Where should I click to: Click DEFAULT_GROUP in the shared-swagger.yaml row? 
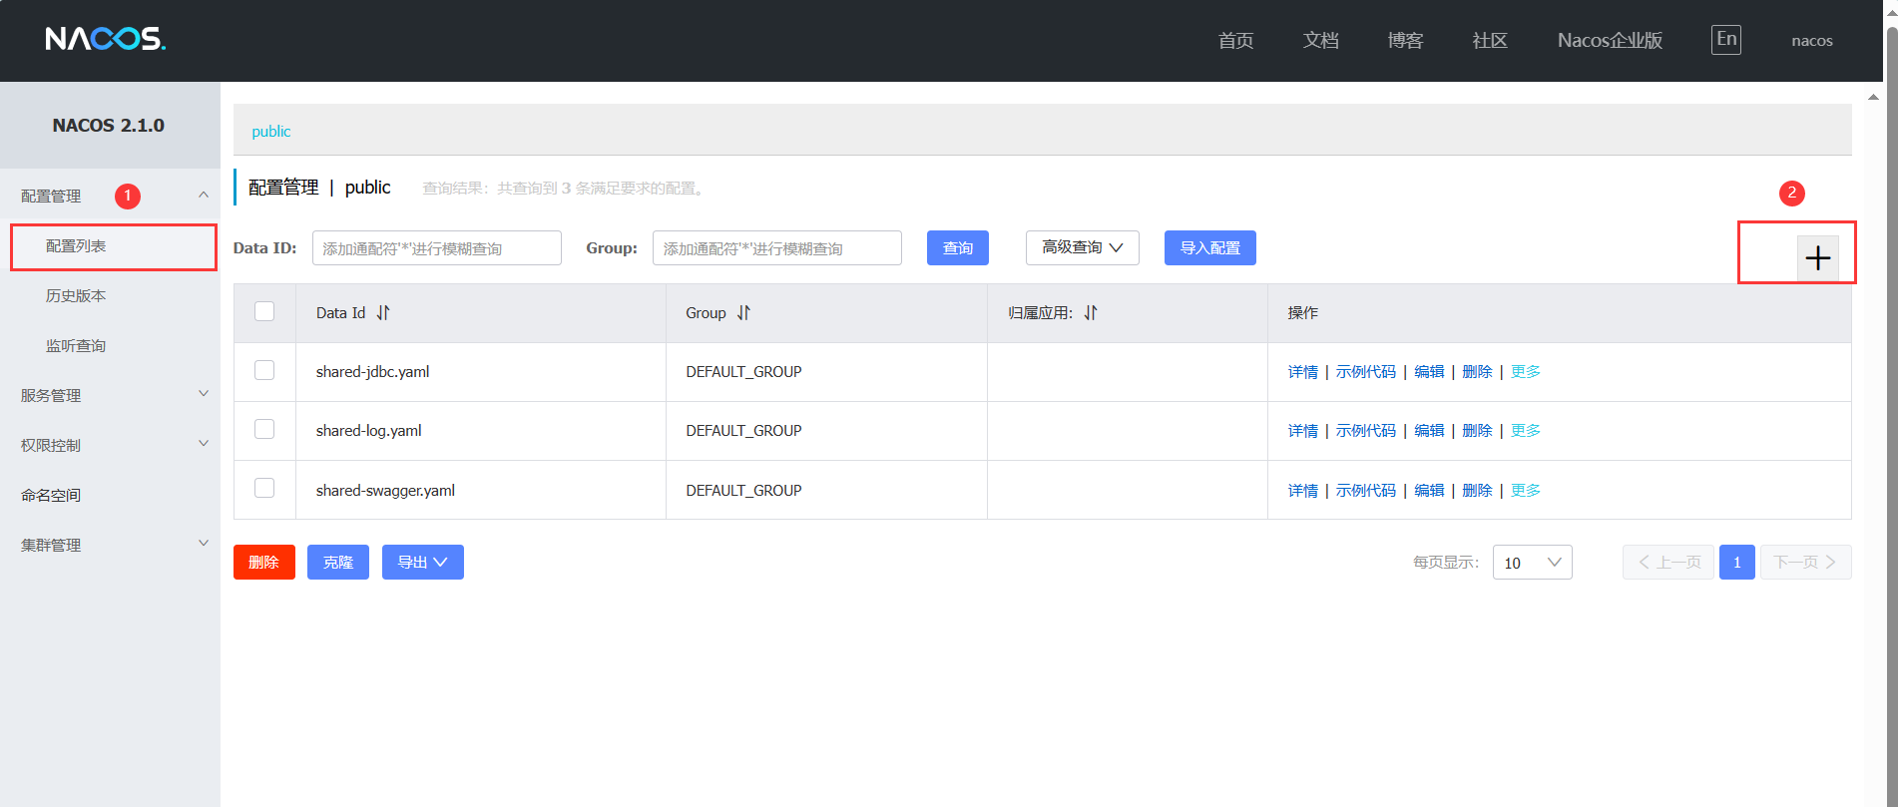(743, 491)
